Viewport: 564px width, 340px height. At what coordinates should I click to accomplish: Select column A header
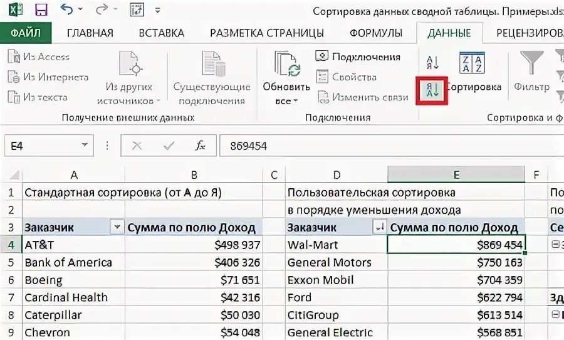click(x=74, y=175)
